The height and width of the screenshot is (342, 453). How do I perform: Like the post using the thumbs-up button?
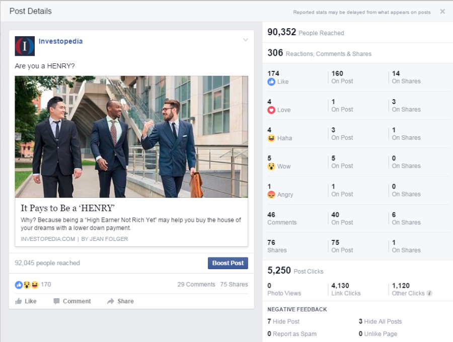tap(26, 301)
